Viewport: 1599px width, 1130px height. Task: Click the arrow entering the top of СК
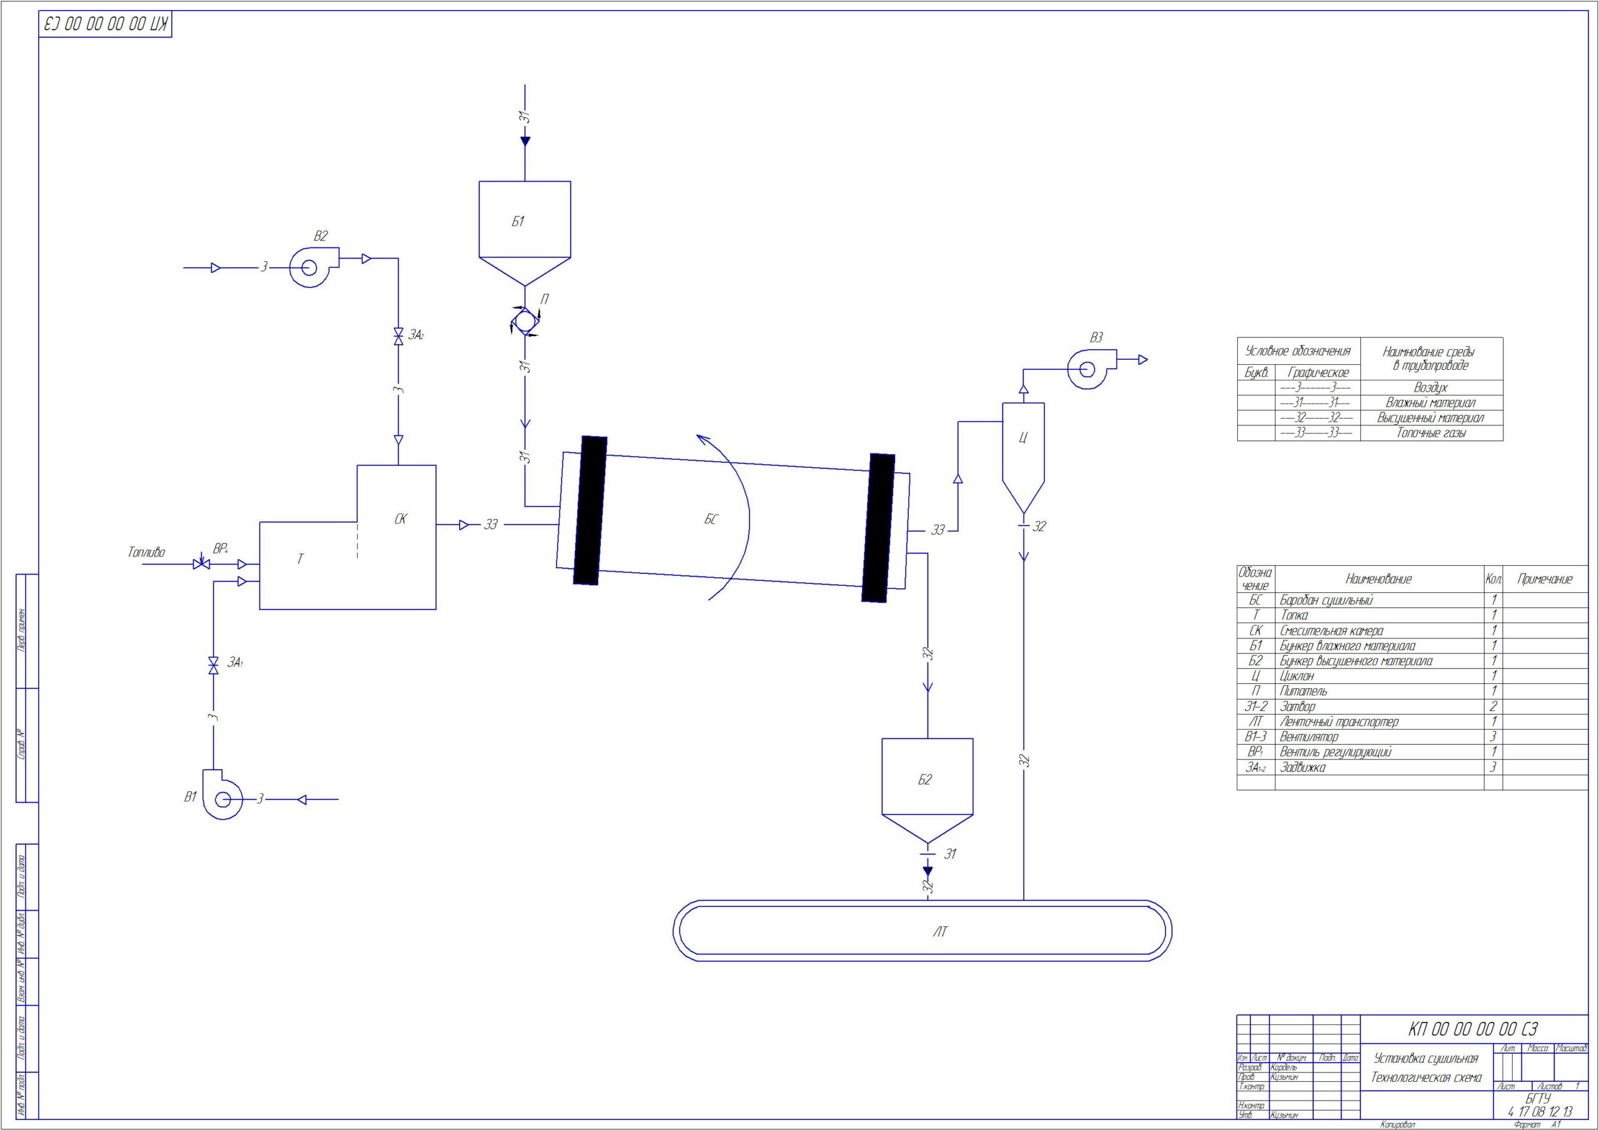(x=399, y=440)
